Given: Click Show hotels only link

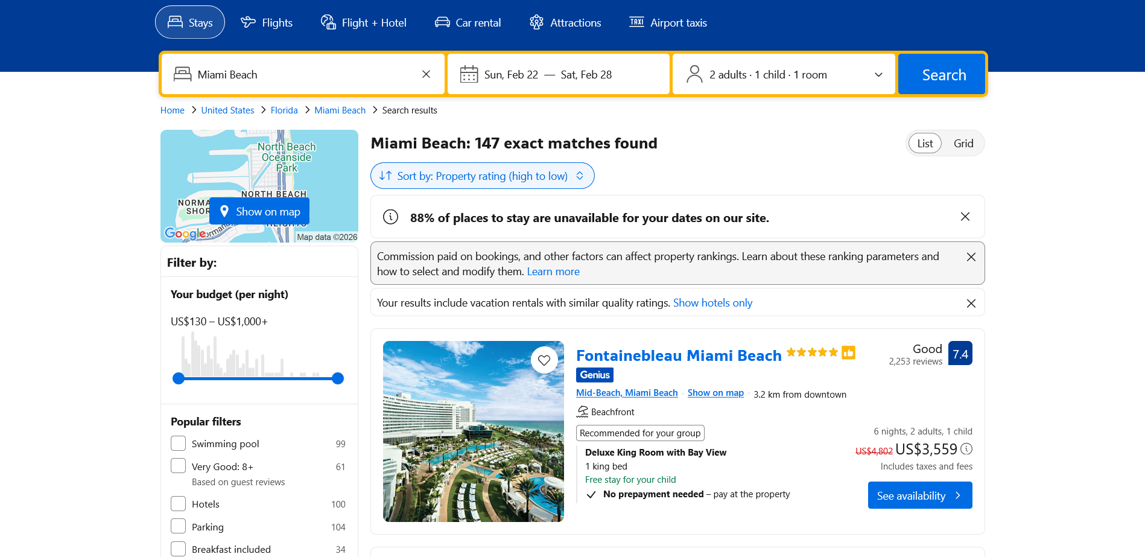Looking at the screenshot, I should pos(712,303).
